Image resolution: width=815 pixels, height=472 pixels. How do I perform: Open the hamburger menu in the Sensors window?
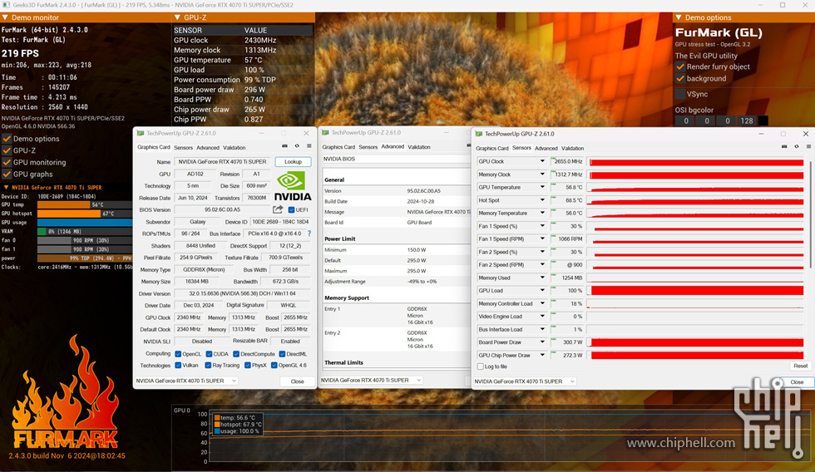808,147
